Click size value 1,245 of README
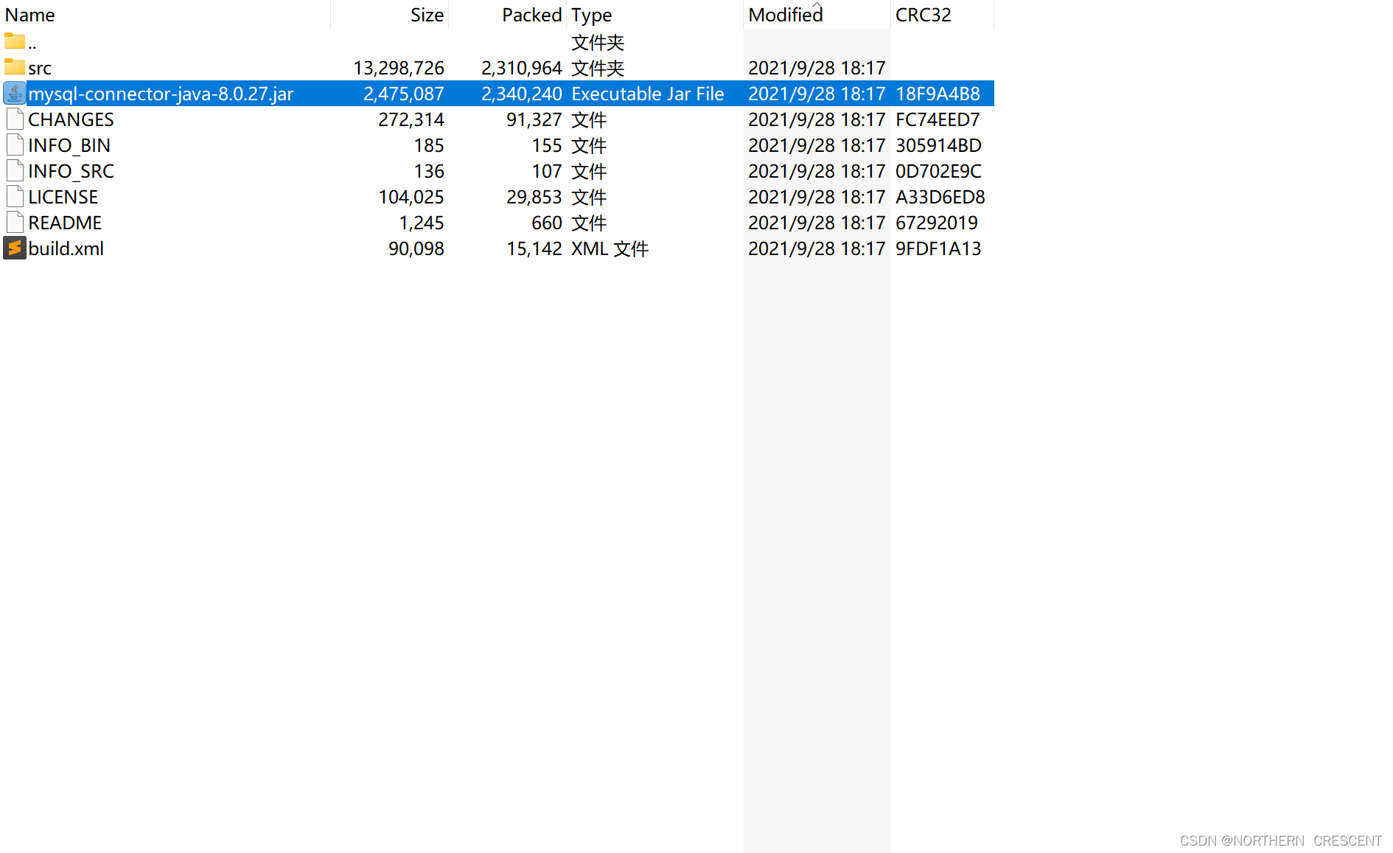Screen dimensions: 1393x853 [x=422, y=223]
